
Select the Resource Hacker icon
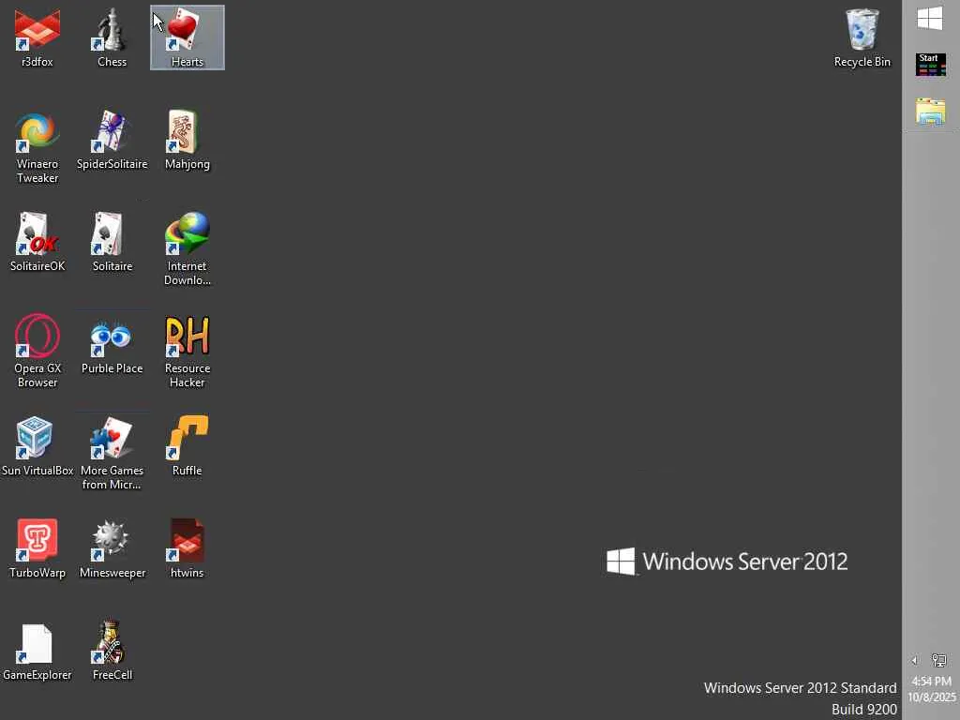click(x=187, y=352)
